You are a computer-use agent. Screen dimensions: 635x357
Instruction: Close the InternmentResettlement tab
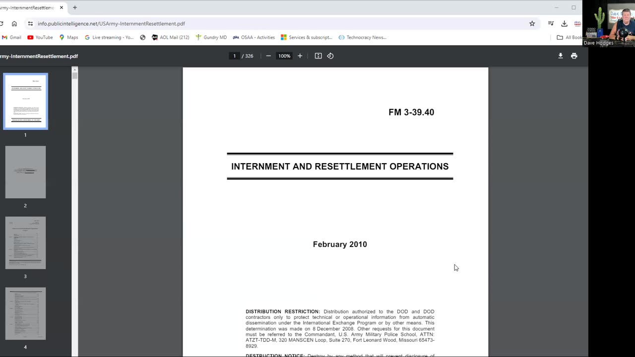62,7
